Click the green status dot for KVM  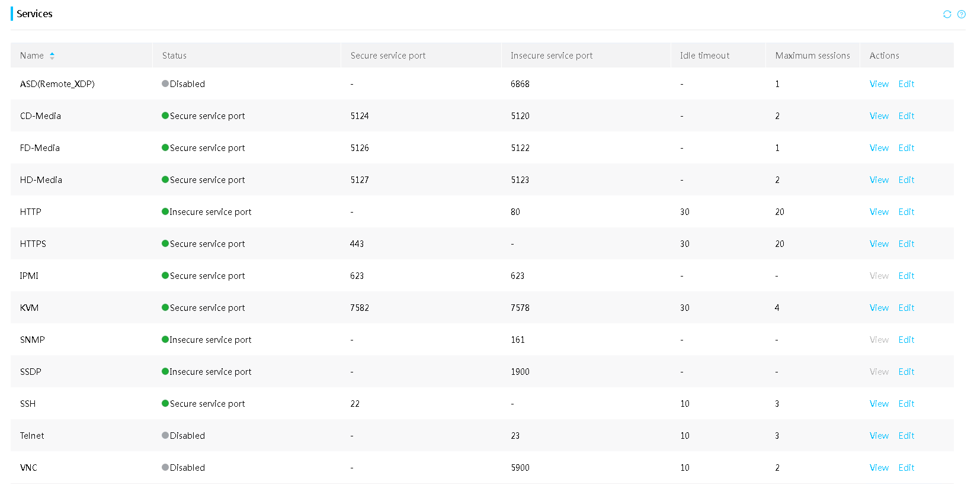(165, 307)
